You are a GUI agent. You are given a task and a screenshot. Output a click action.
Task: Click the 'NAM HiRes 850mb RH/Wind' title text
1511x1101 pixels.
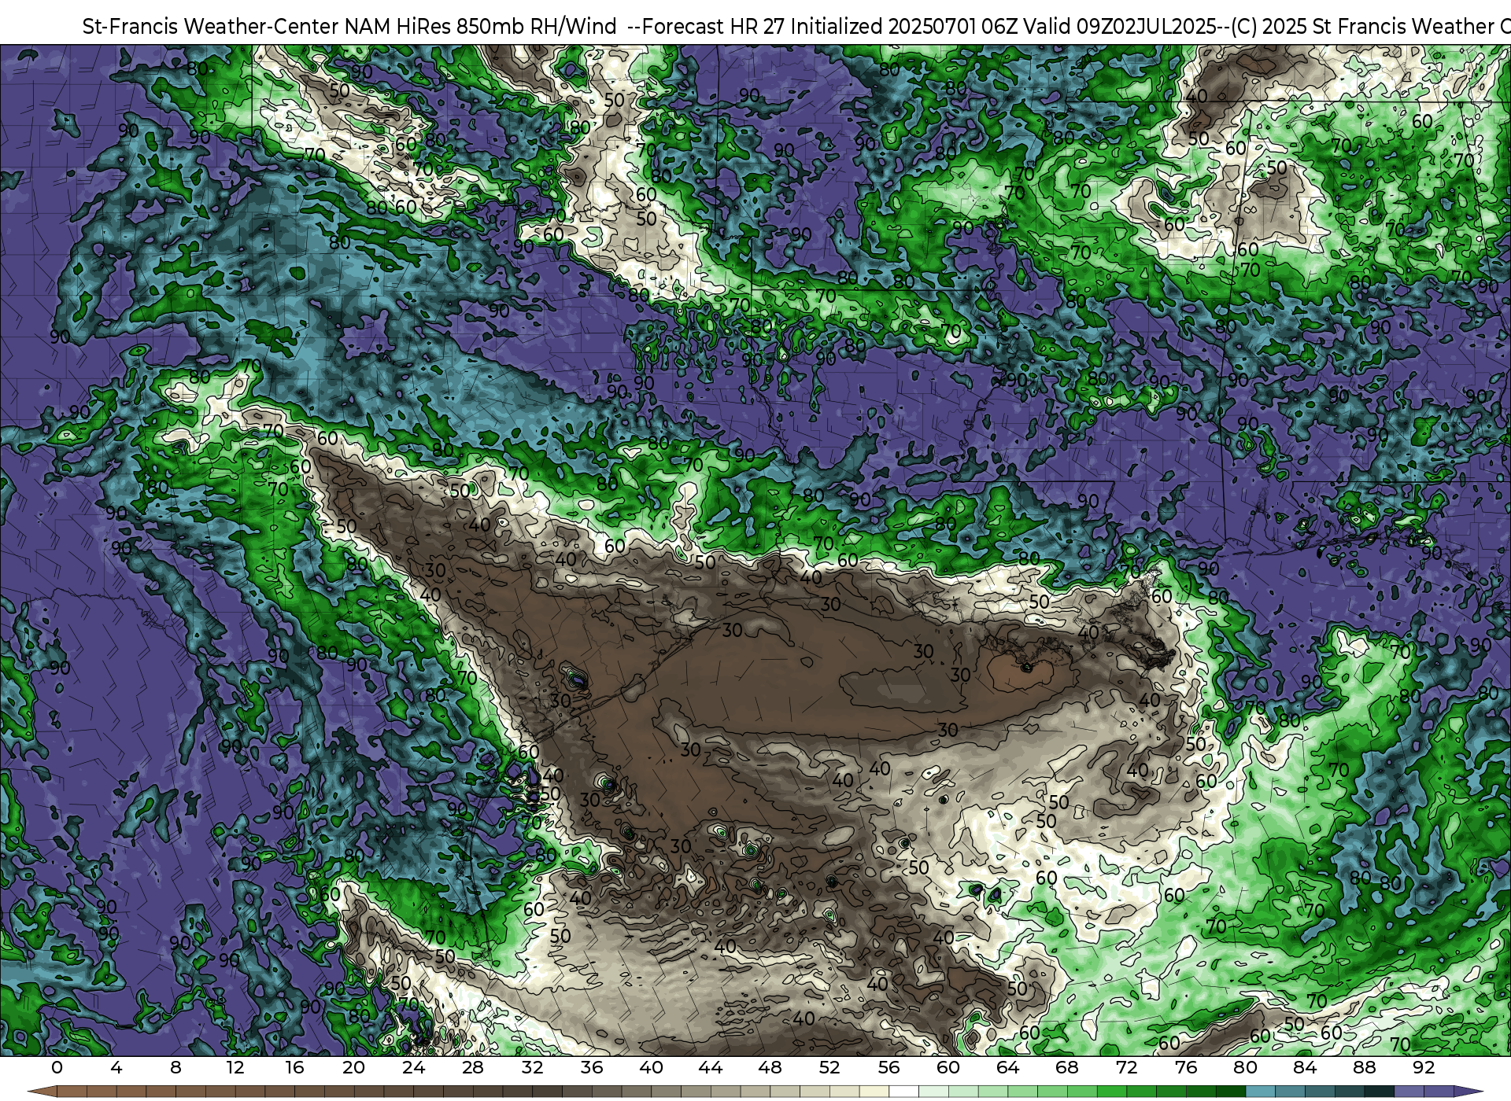[x=480, y=27]
